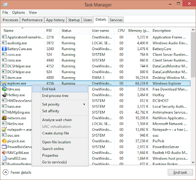Click the Task Manager title bar icon
The image size is (196, 180).
5,5
